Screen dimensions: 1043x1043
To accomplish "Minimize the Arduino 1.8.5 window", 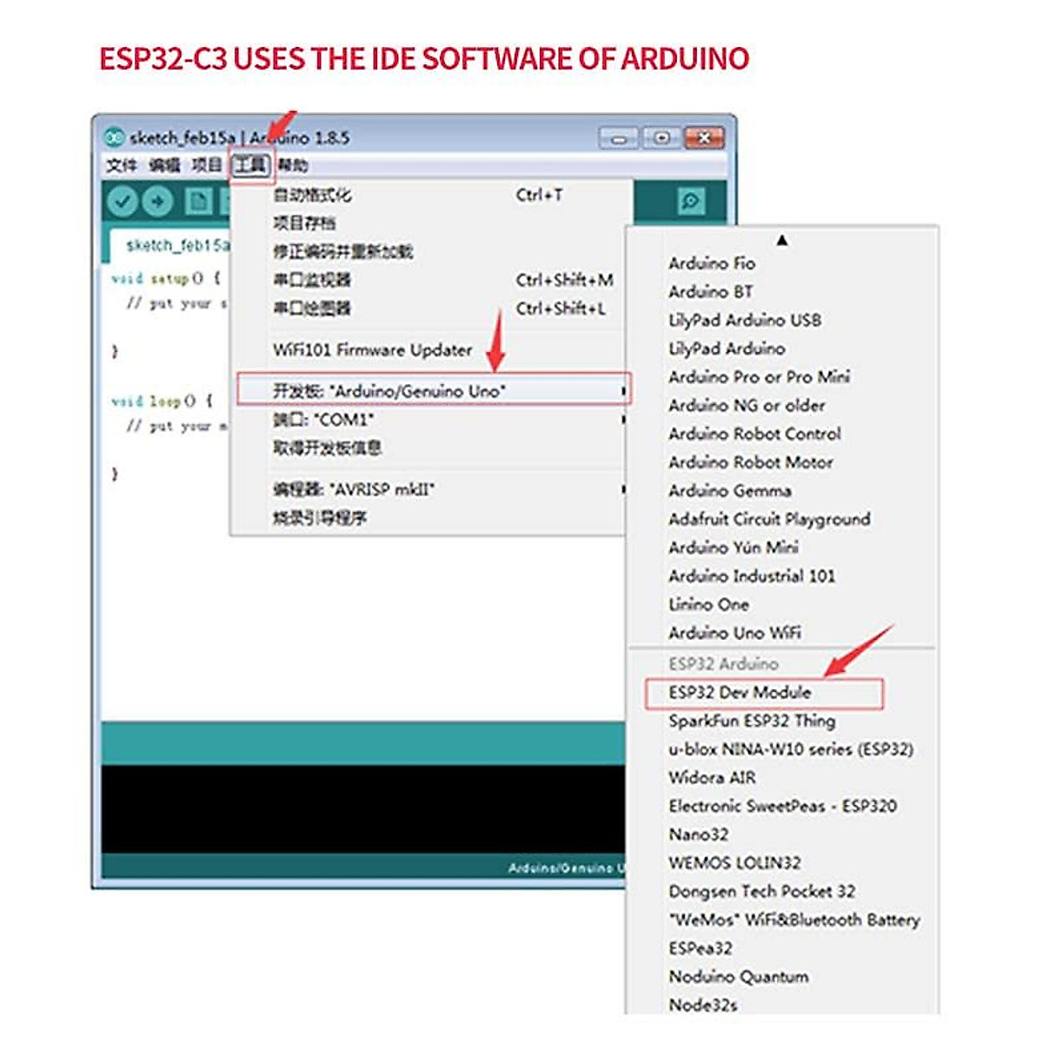I will [618, 138].
